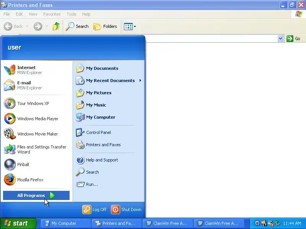
Task: Open My Music folder
Action: [x=109, y=105]
